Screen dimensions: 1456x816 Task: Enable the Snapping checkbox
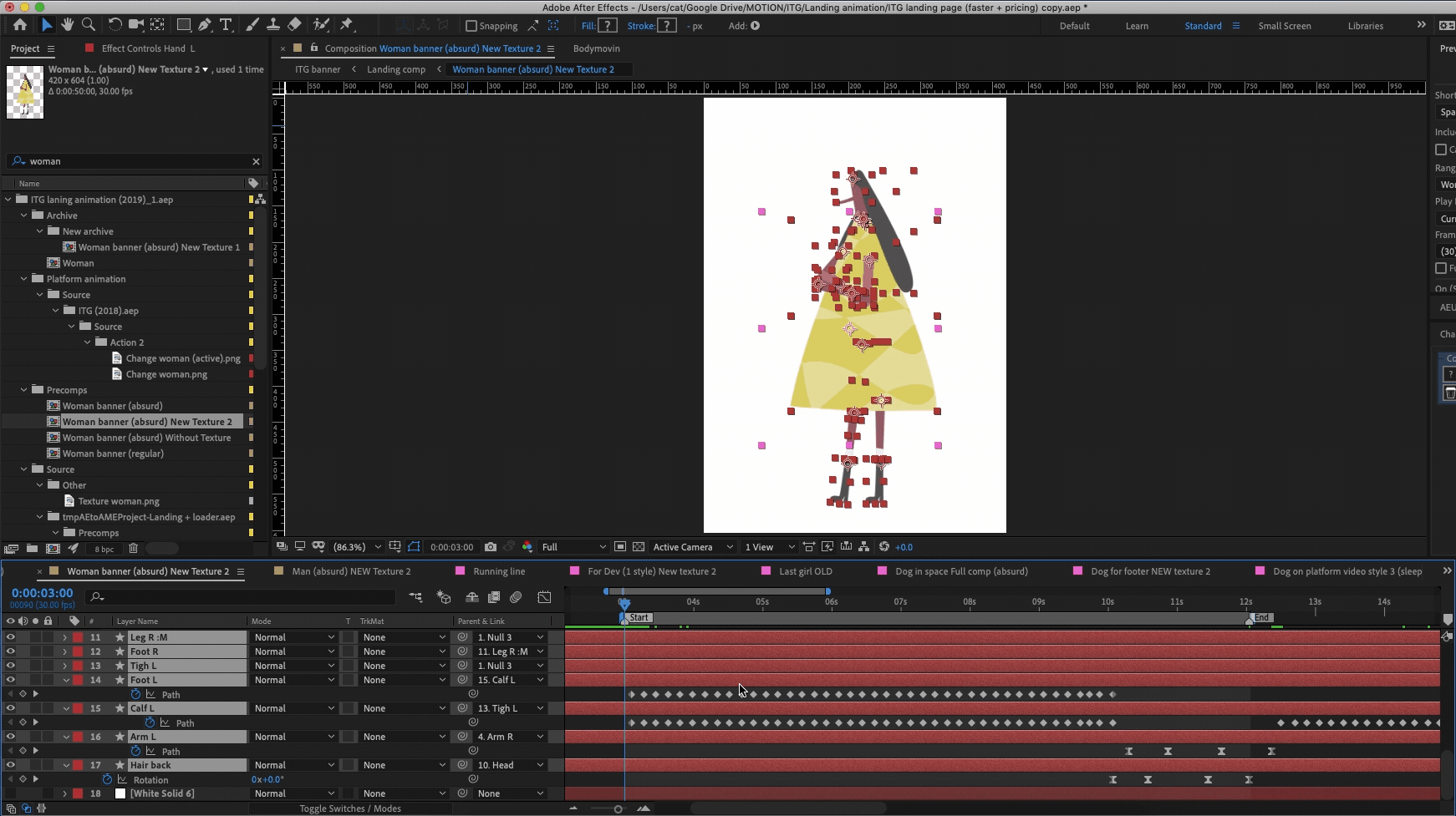(x=471, y=26)
